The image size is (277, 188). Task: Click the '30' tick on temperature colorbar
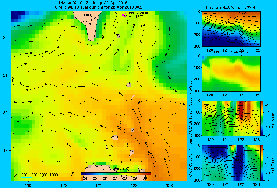click(x=145, y=179)
